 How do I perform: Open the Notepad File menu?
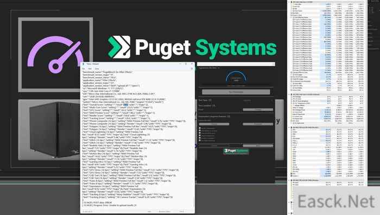84,69
